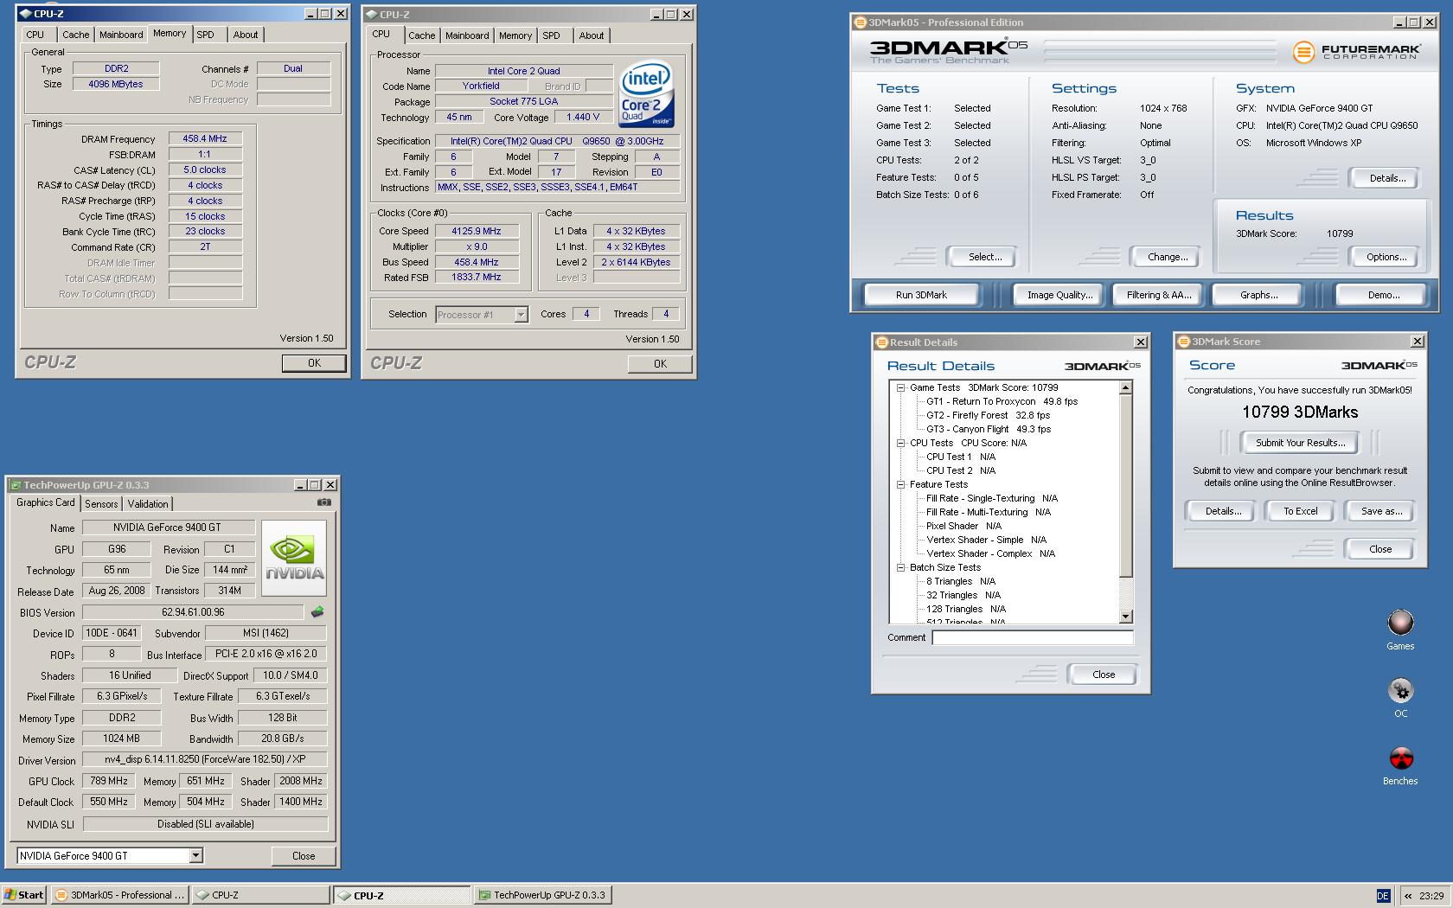Screen dimensions: 1453x908
Task: Click Close button in 3DMark Score window
Action: tap(1380, 549)
